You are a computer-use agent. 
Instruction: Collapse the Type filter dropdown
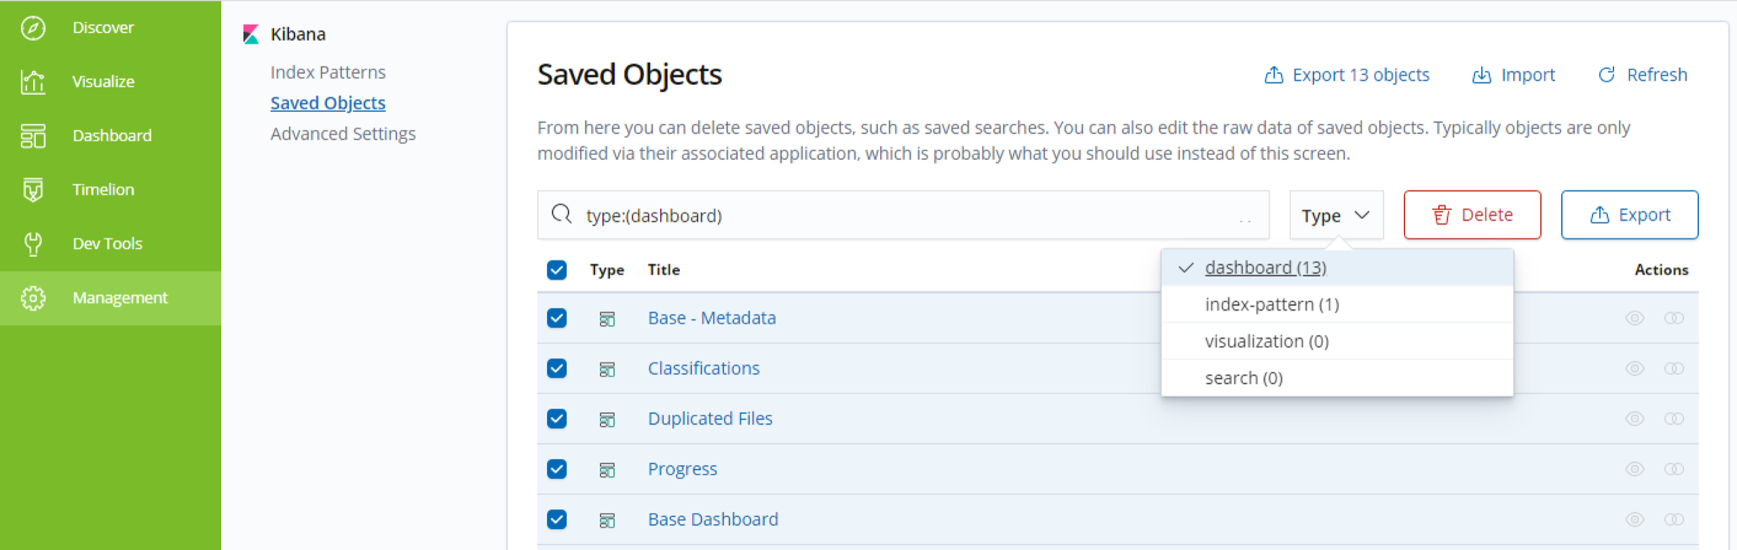click(x=1335, y=216)
